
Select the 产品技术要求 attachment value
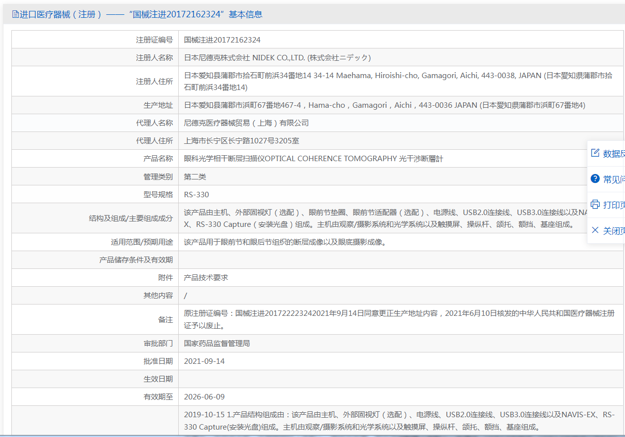click(x=206, y=277)
